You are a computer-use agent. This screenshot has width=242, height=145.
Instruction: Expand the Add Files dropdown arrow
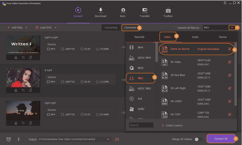pyautogui.click(x=27, y=28)
